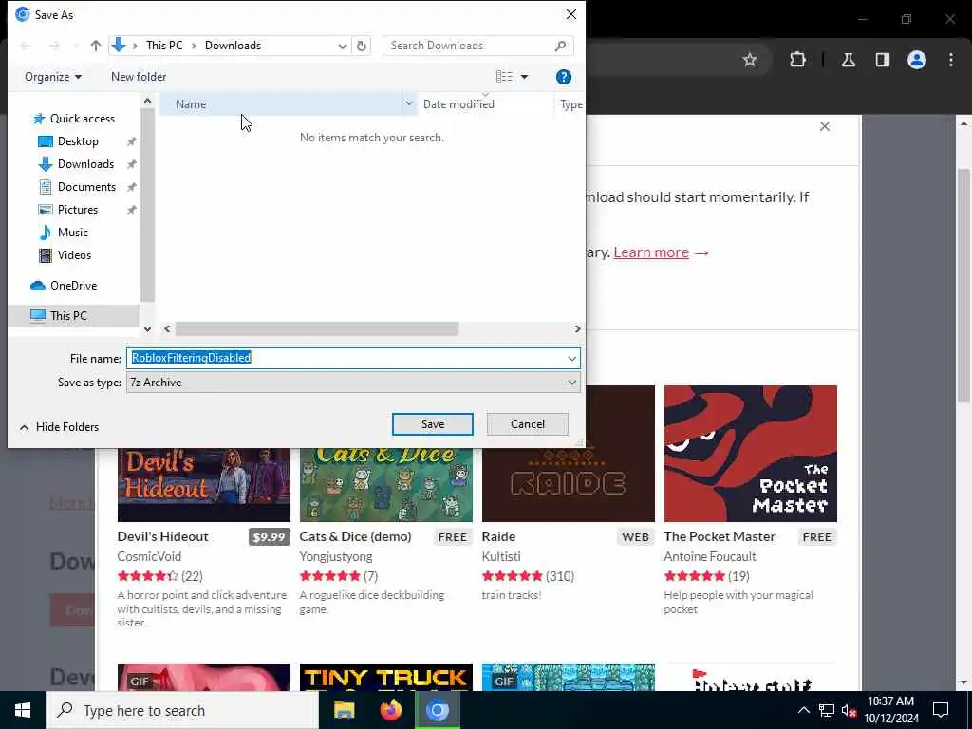The height and width of the screenshot is (729, 972).
Task: Close the Save As dialog
Action: pyautogui.click(x=570, y=14)
